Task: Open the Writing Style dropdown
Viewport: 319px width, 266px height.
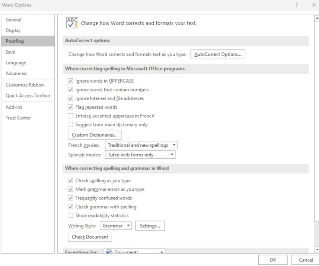Action: [x=115, y=226]
